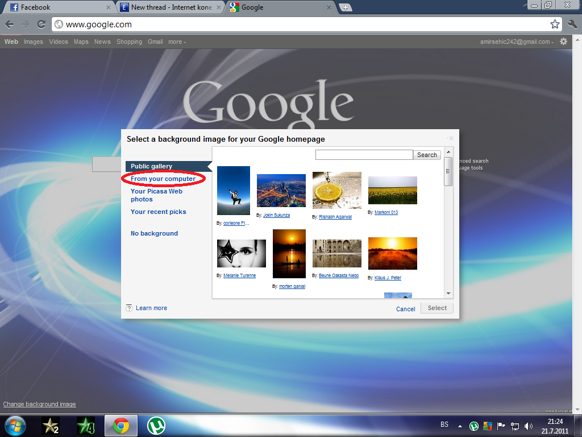Image resolution: width=582 pixels, height=437 pixels.
Task: Bookmark this page with the star icon
Action: 555,24
